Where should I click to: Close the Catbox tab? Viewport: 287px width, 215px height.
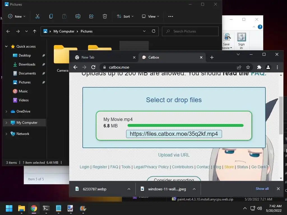[x=201, y=57]
